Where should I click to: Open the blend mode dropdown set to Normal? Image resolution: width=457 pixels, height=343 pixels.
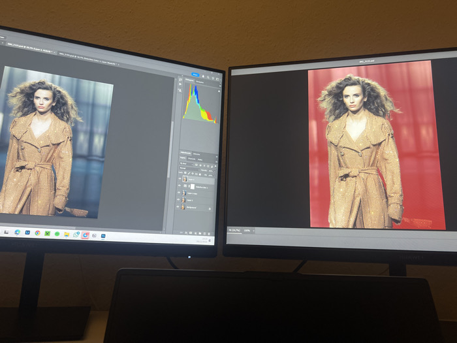click(189, 169)
